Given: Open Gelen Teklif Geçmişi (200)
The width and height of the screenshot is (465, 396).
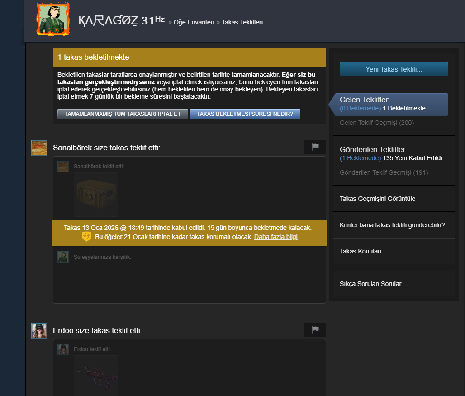Looking at the screenshot, I should tap(377, 123).
